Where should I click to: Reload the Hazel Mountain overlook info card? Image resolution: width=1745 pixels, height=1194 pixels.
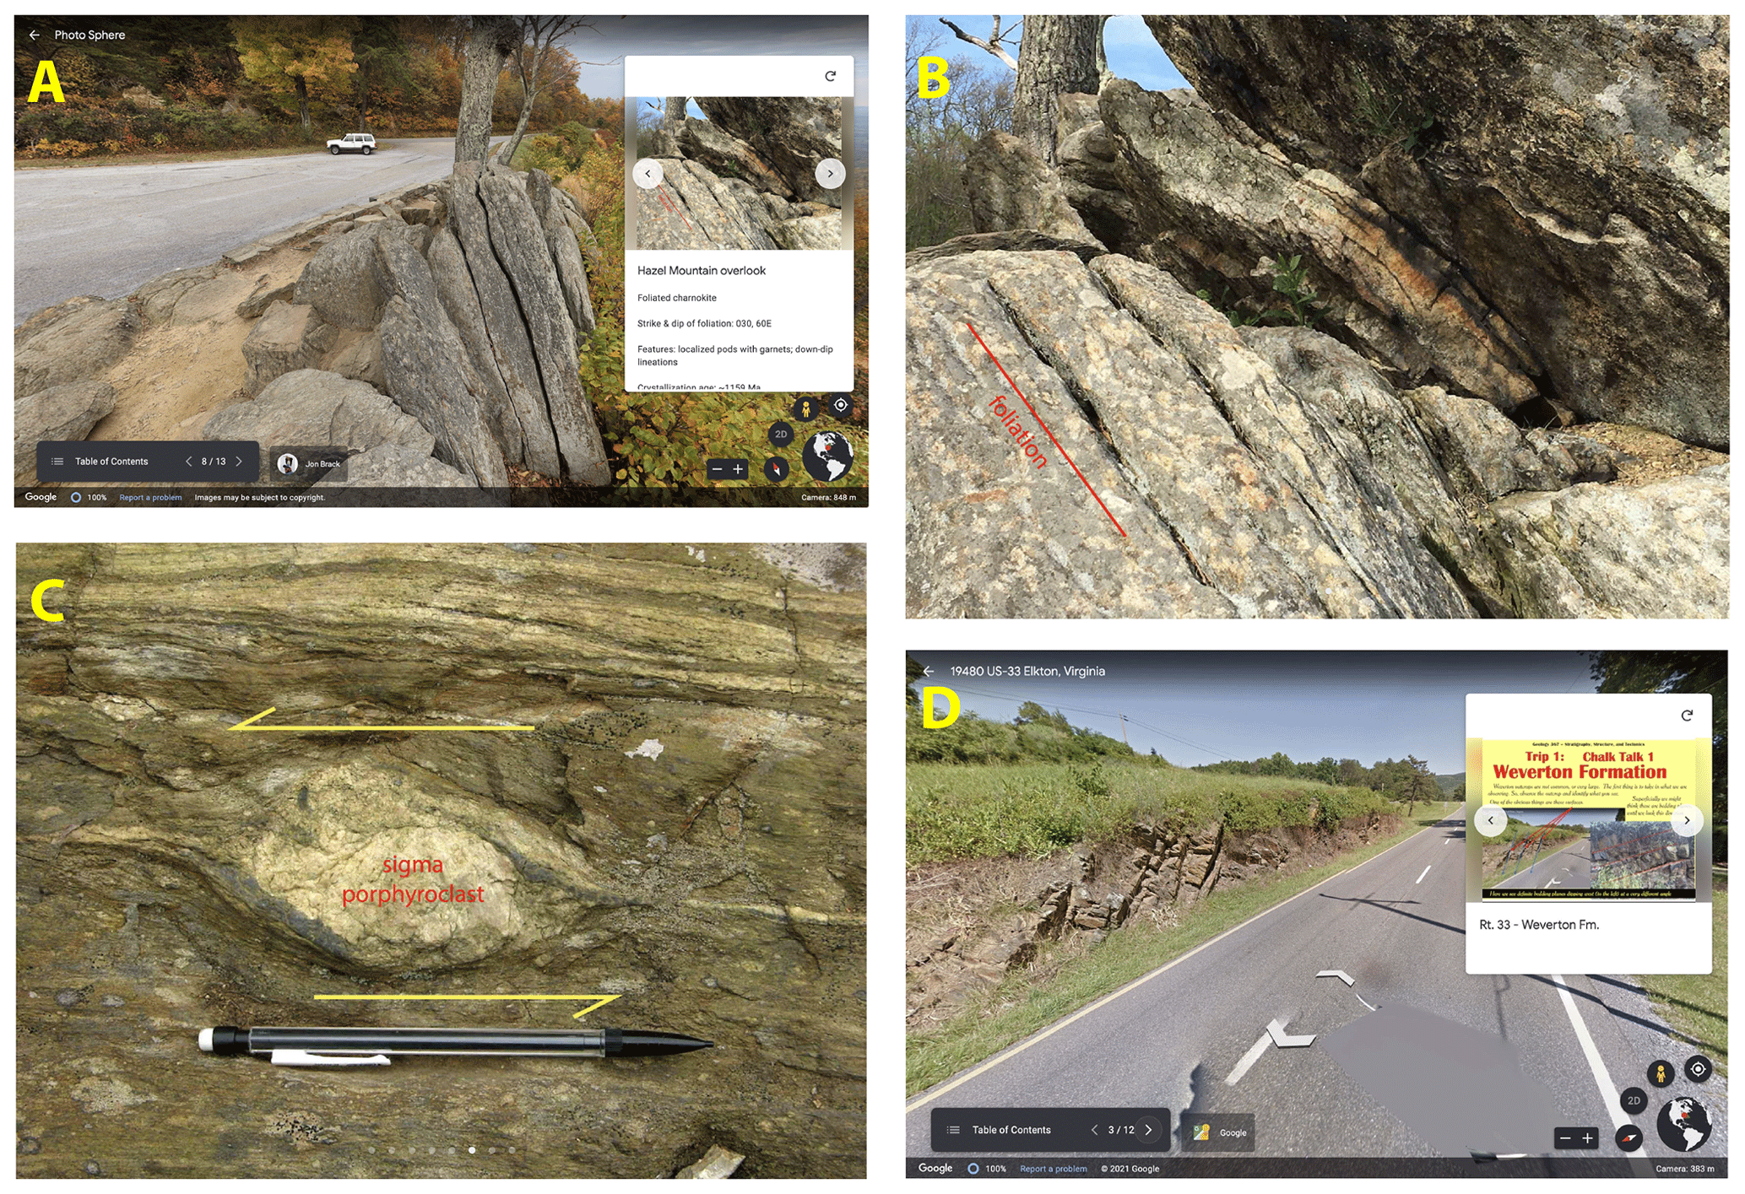[x=830, y=76]
